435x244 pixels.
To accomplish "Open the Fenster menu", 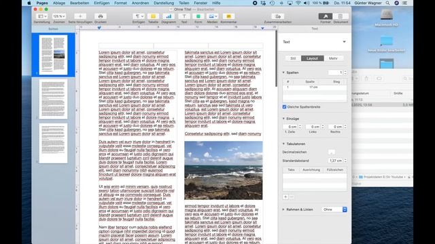I will point(201,3).
